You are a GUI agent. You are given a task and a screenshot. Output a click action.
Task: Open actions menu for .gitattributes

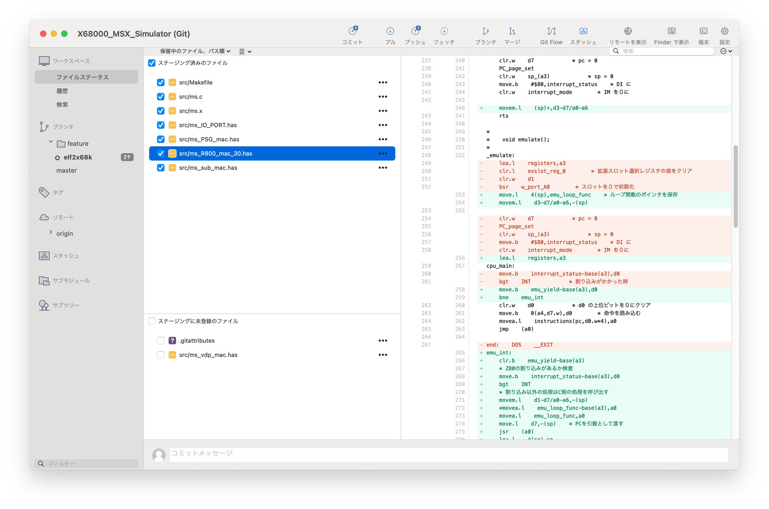(x=383, y=341)
